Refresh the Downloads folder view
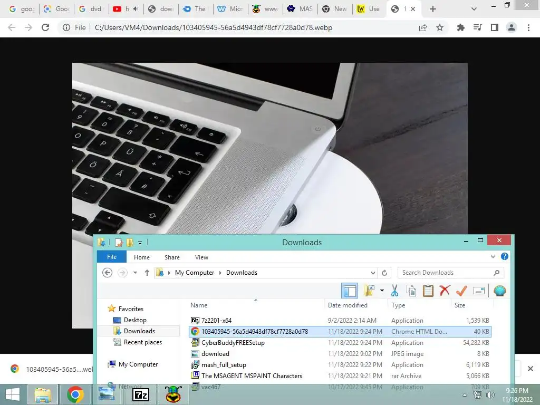Image resolution: width=540 pixels, height=405 pixels. [384, 273]
